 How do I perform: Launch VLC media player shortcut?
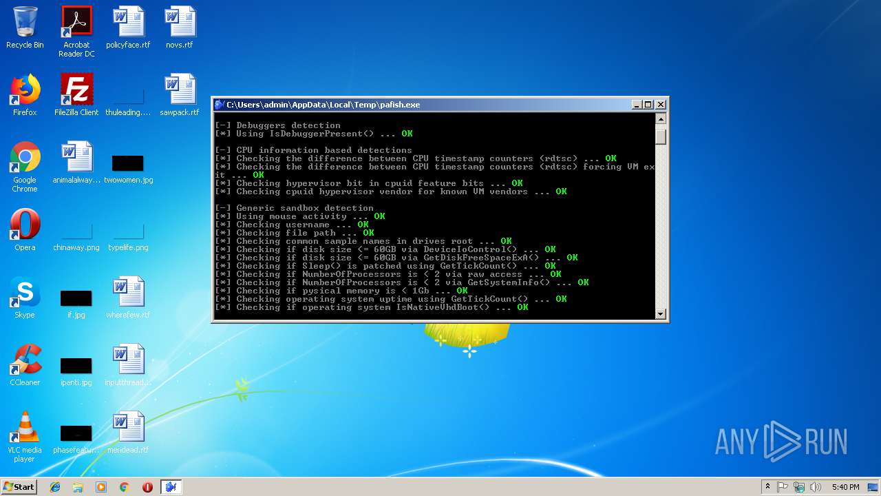click(x=25, y=437)
